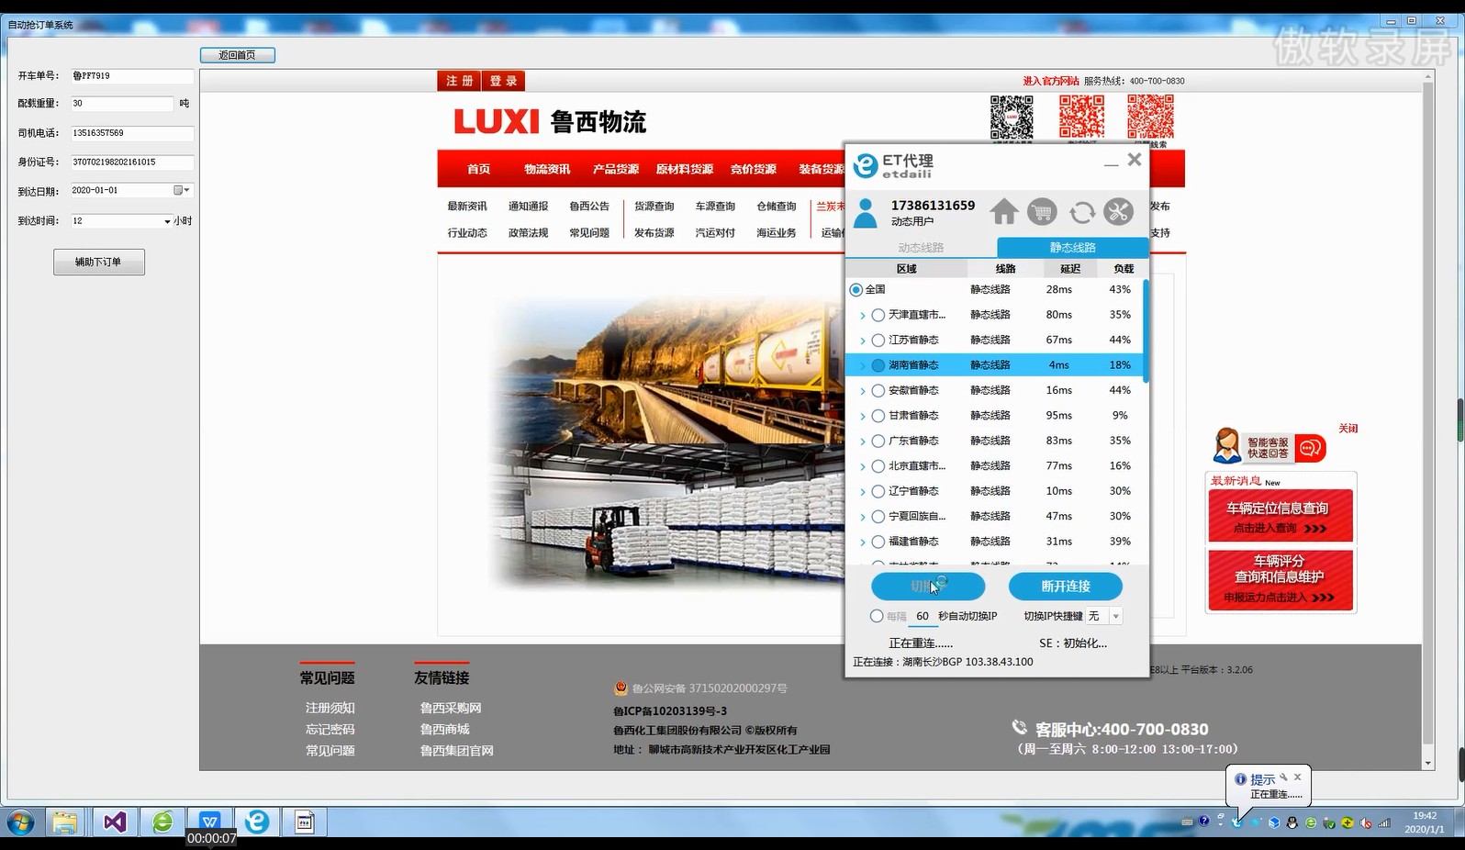Image resolution: width=1465 pixels, height=850 pixels.
Task: Open Visual Studio from taskbar
Action: 115,822
